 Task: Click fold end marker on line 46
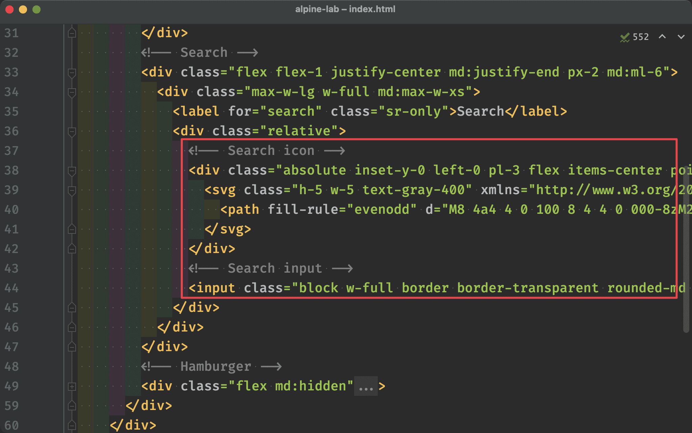(x=72, y=327)
